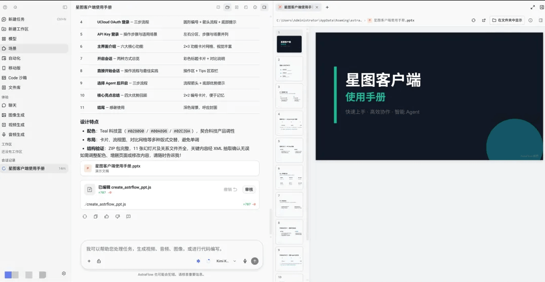Click third icon in chat header toolbar
The width and height of the screenshot is (545, 282).
click(x=236, y=7)
